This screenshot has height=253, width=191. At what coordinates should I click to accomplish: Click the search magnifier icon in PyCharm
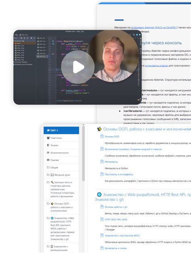tap(134, 35)
